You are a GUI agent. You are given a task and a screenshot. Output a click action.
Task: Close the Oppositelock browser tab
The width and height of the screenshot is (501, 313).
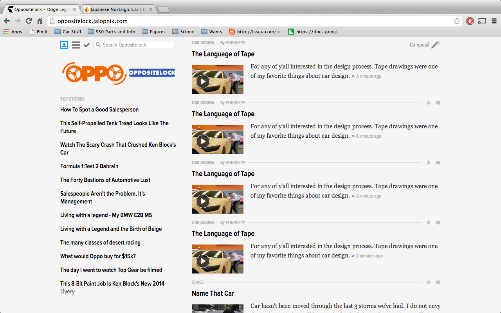(x=74, y=9)
